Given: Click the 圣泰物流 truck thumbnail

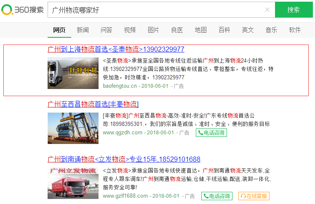Looking at the screenshot, I should [x=73, y=73].
